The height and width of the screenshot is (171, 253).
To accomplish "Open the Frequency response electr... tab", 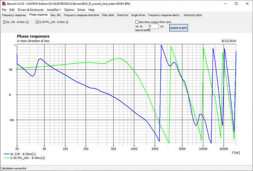I will click(164, 15).
